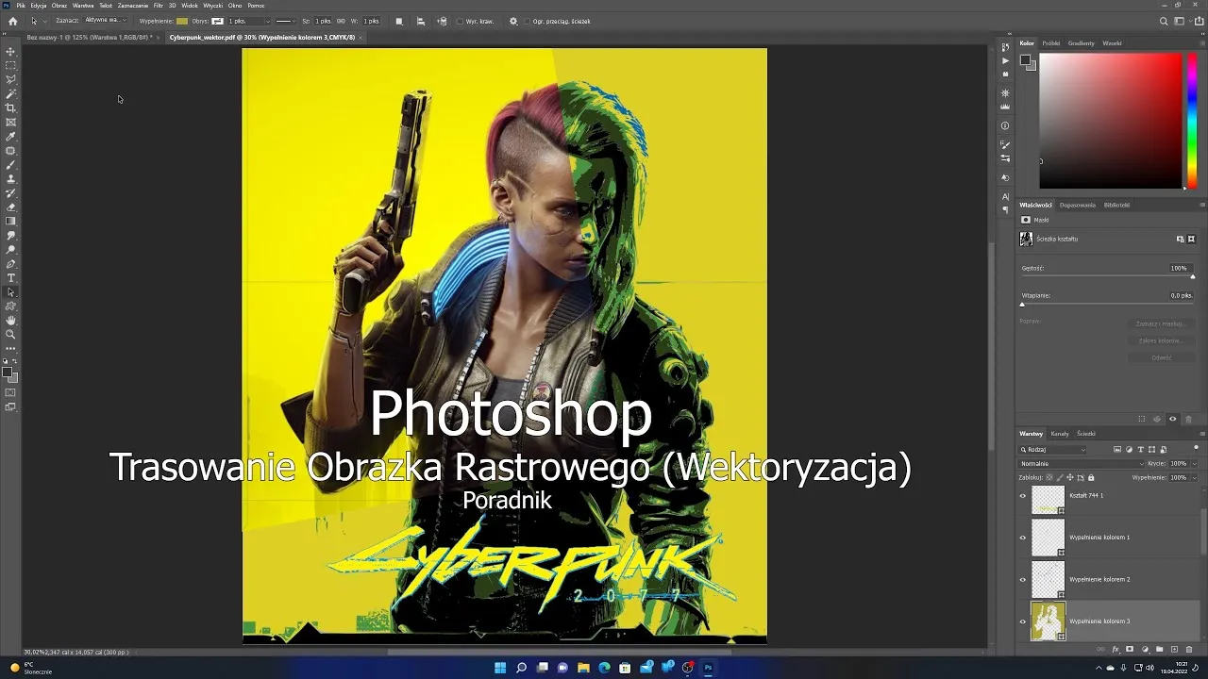Open the History panel icon in side strip
The image size is (1208, 679).
coord(1005,45)
